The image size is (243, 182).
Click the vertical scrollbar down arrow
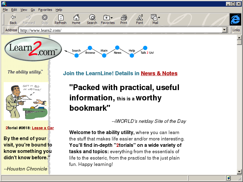coord(239,172)
